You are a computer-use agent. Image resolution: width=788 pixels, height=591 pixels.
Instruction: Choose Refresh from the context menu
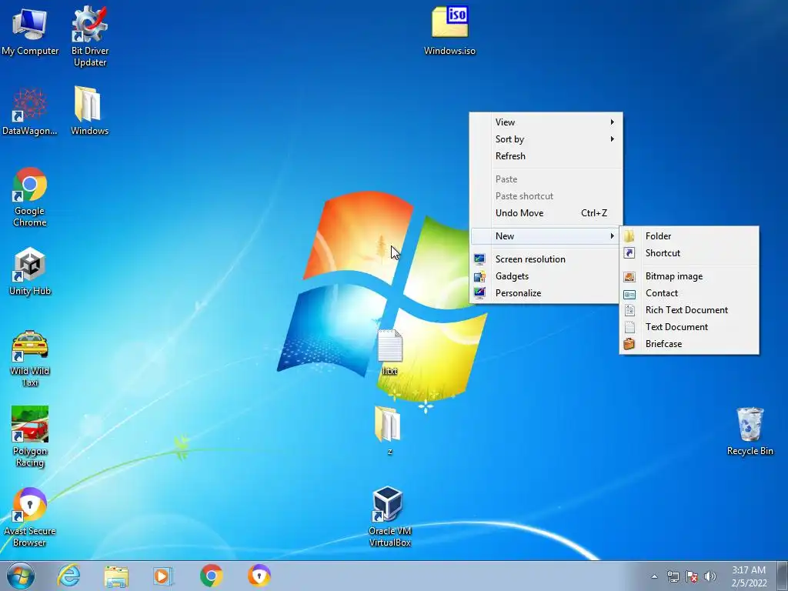pos(546,156)
